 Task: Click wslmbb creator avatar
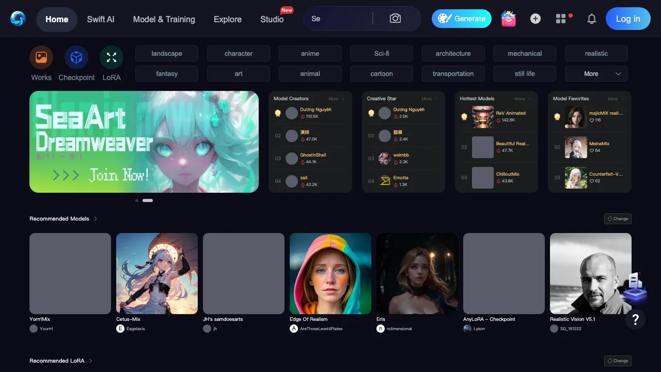tap(385, 158)
